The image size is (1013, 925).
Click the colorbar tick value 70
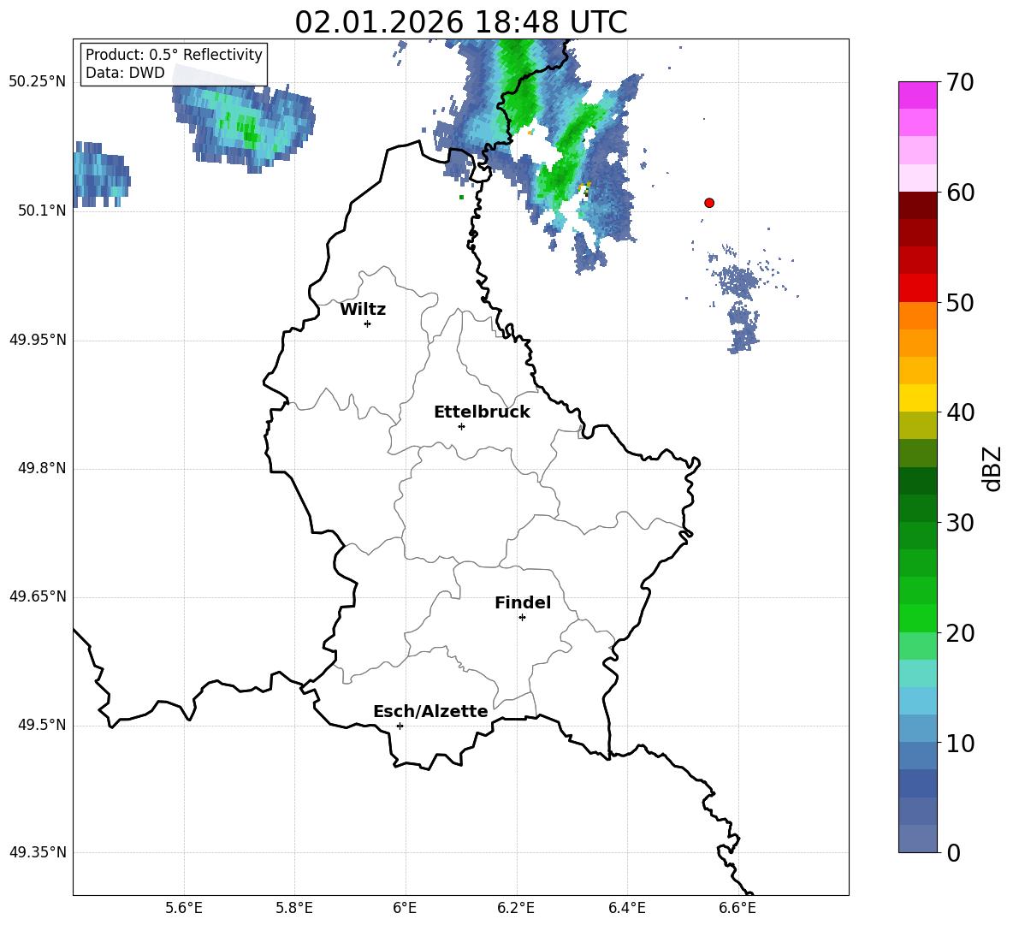pyautogui.click(x=960, y=82)
